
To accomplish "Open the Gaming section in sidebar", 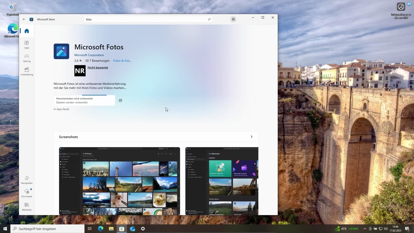I will (x=27, y=58).
